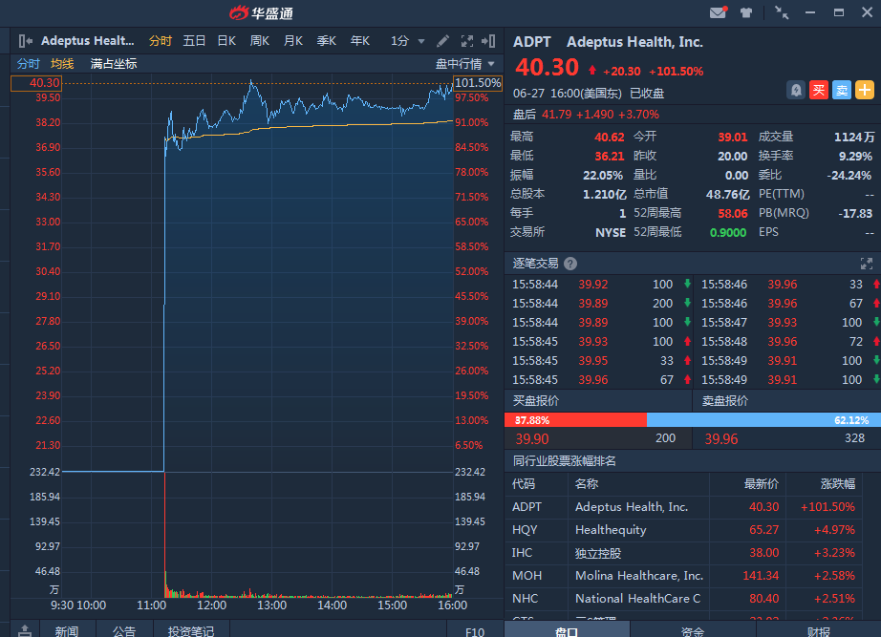Select the pencil drawing tool
Image resolution: width=881 pixels, height=637 pixels.
pyautogui.click(x=443, y=41)
